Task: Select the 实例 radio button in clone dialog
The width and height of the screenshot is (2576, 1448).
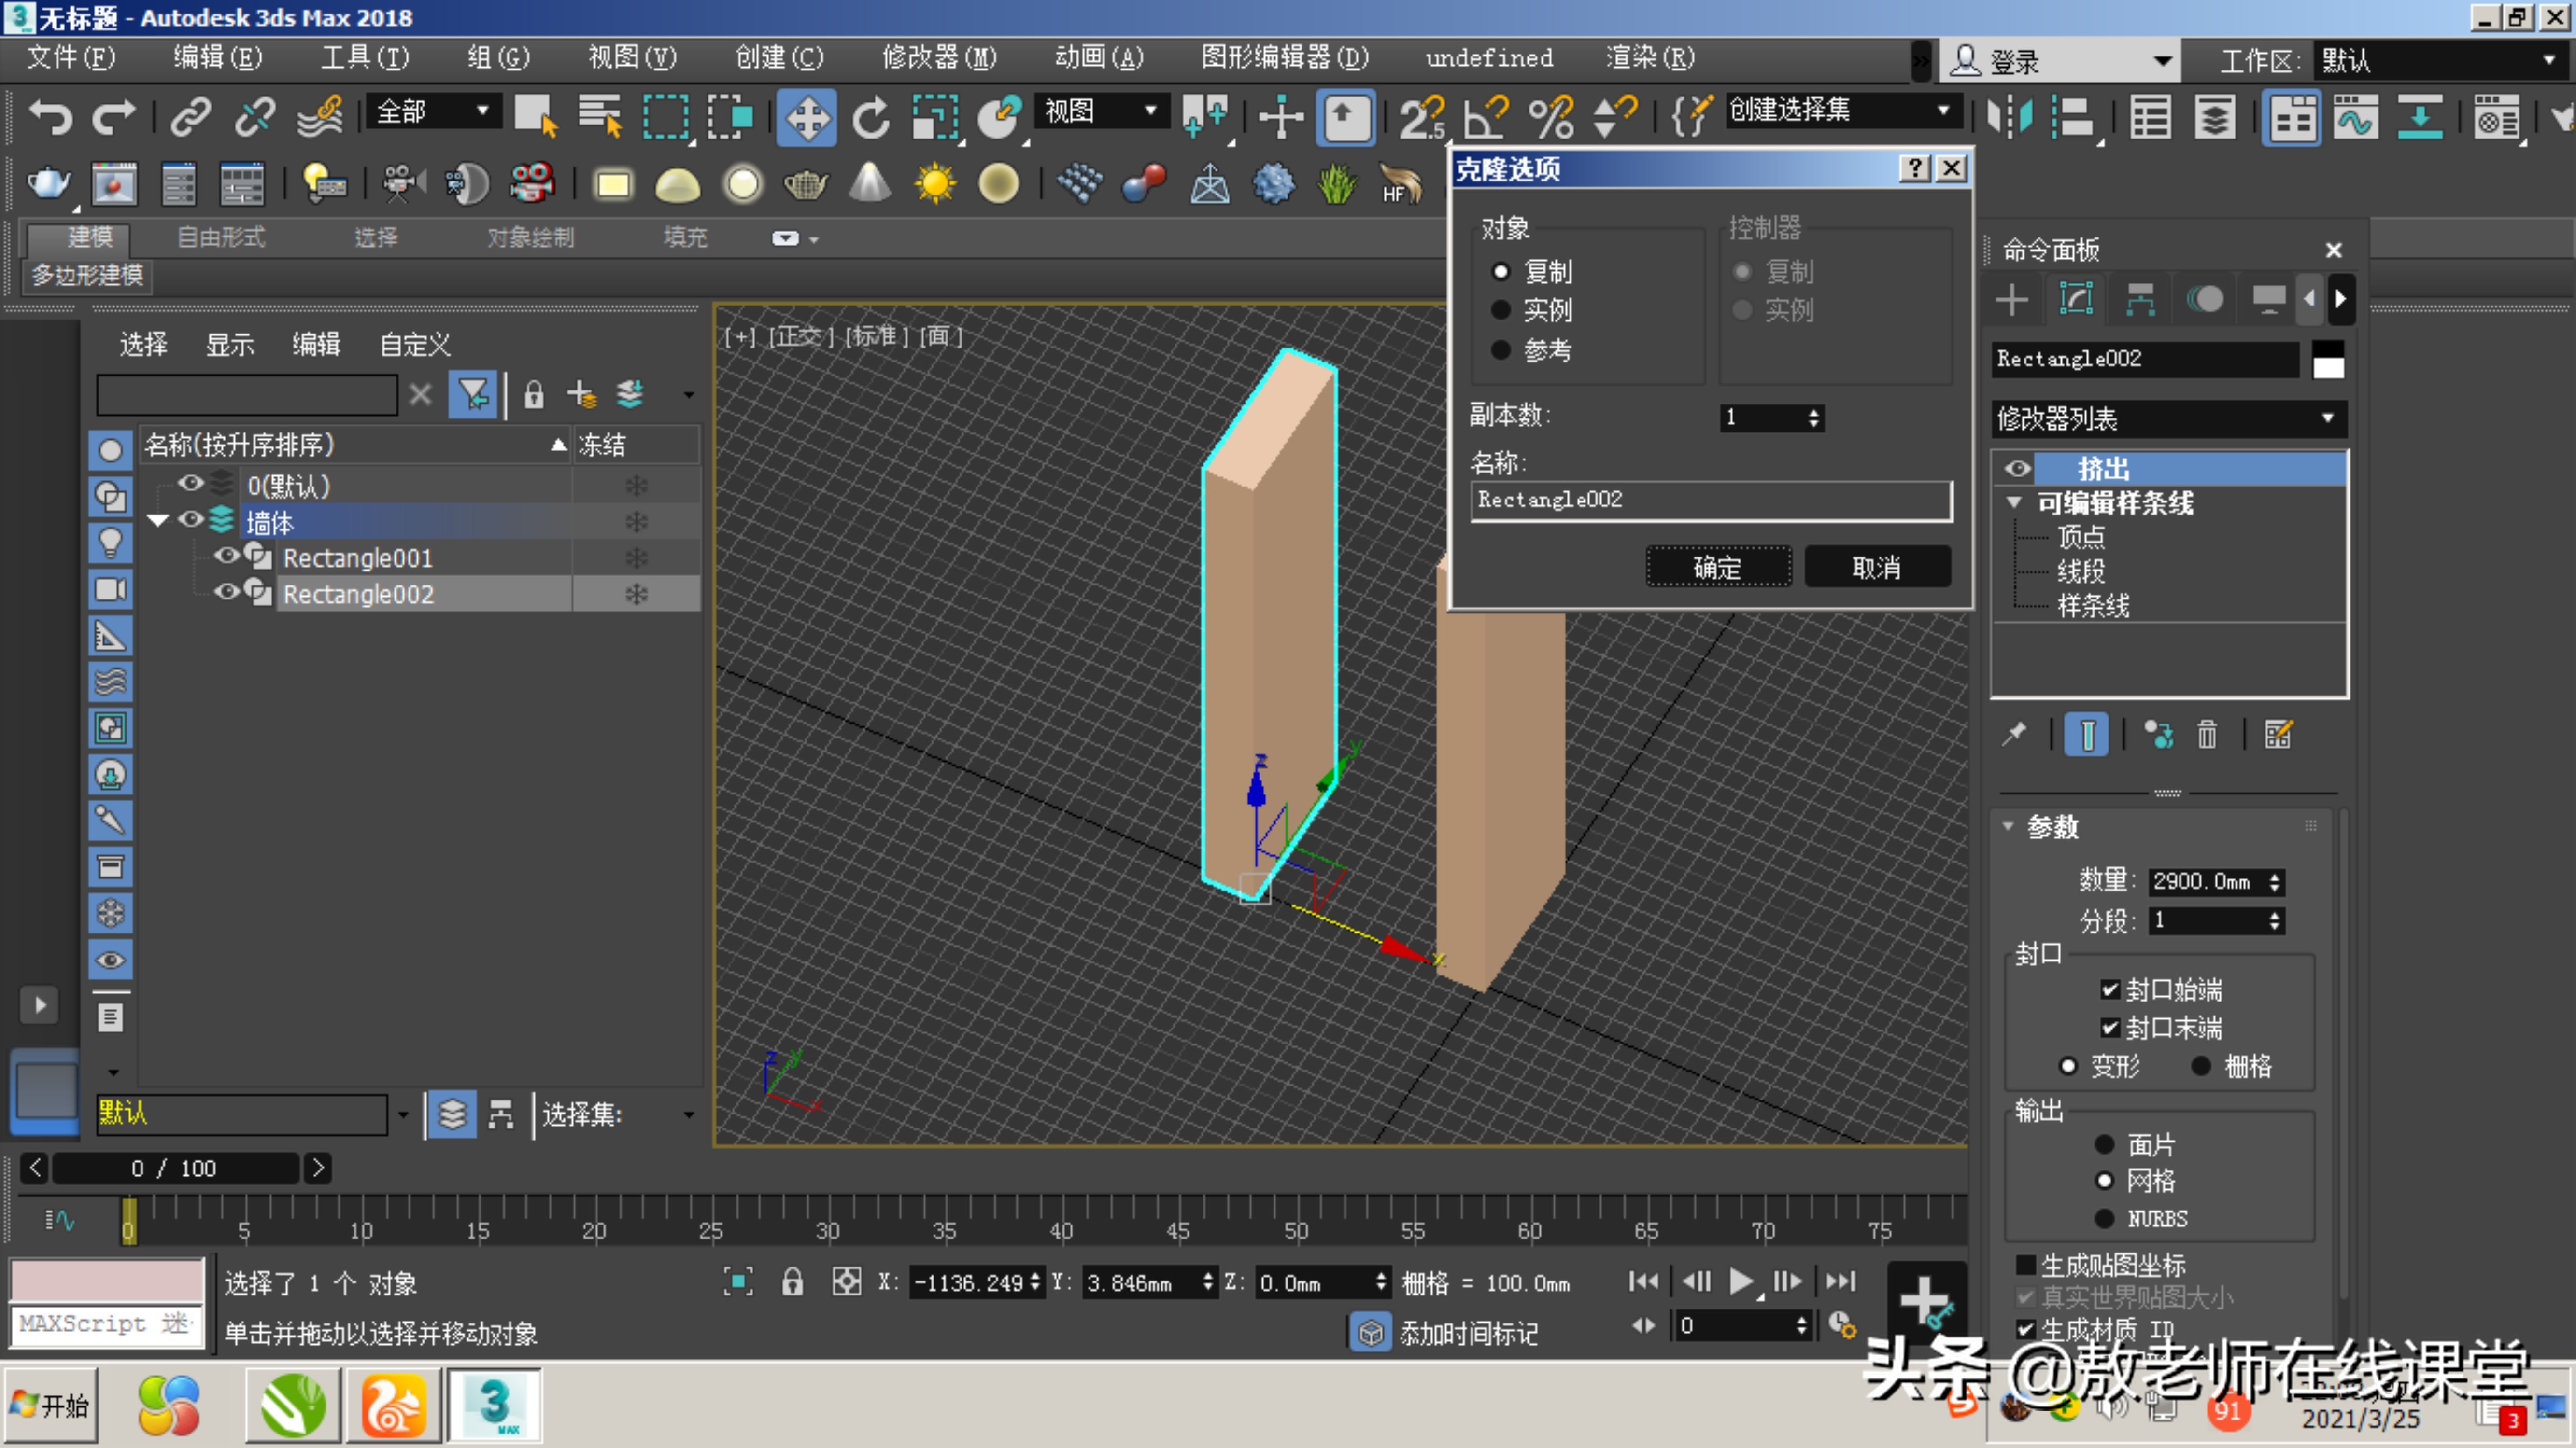Action: coord(1501,310)
